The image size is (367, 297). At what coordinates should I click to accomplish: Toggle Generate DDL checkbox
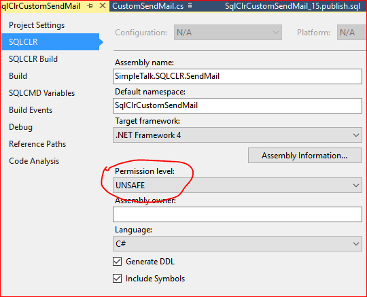pyautogui.click(x=118, y=262)
